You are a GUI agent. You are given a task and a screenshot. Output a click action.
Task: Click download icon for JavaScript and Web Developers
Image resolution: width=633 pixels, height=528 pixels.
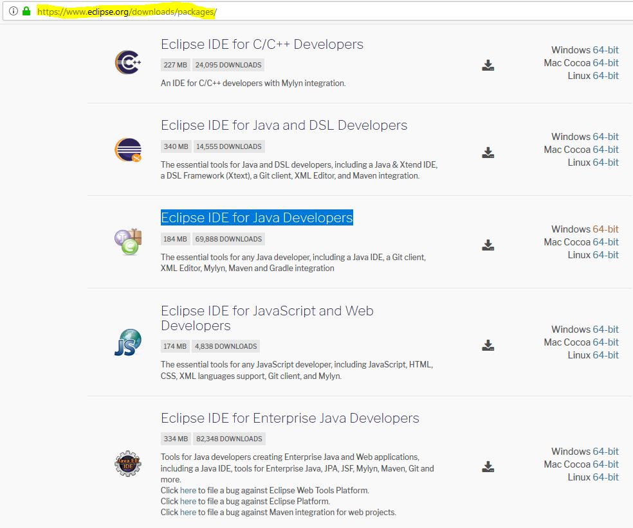tap(488, 345)
